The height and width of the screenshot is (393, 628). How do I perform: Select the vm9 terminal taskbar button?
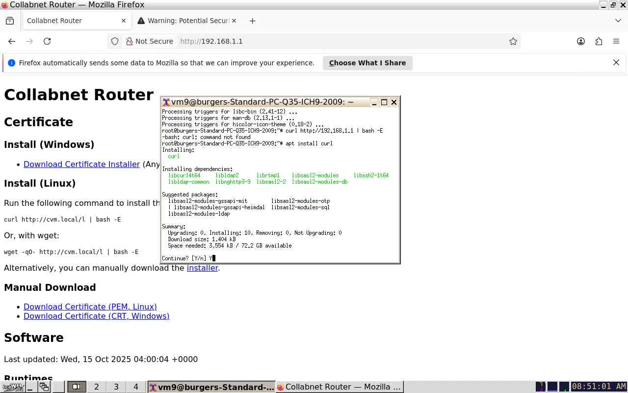[211, 387]
